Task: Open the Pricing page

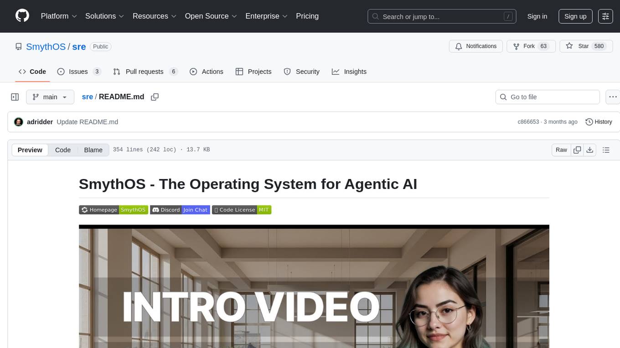Action: pyautogui.click(x=307, y=16)
